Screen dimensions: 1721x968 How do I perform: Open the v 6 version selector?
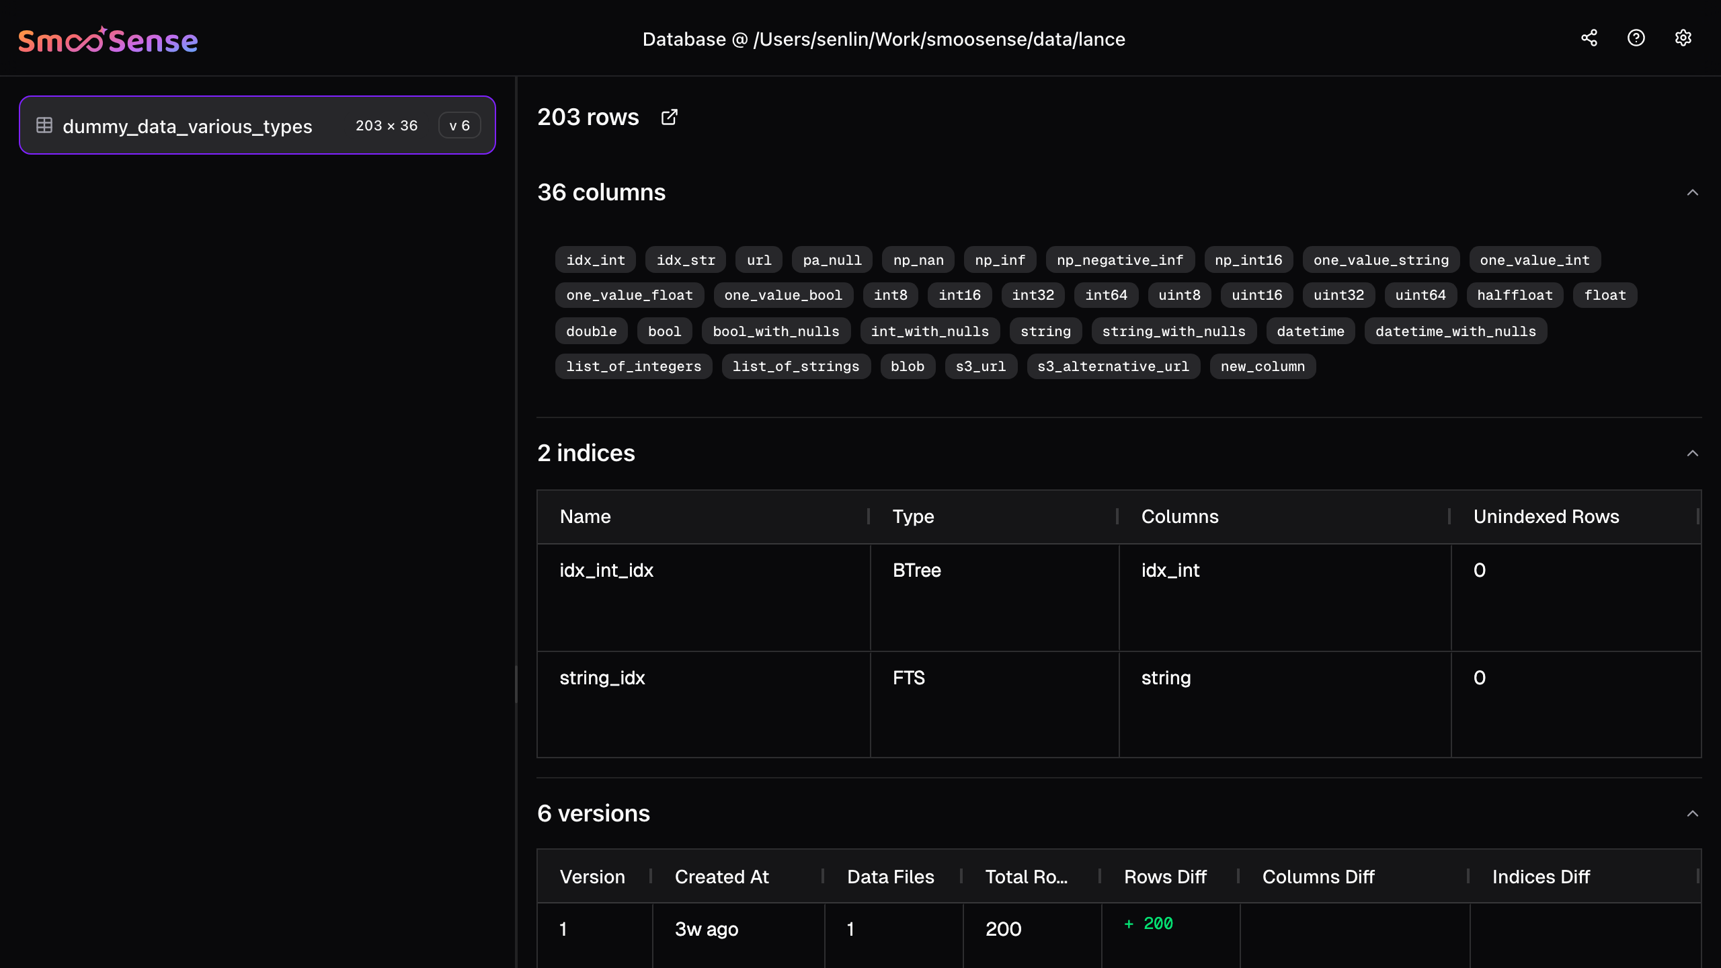pos(460,124)
